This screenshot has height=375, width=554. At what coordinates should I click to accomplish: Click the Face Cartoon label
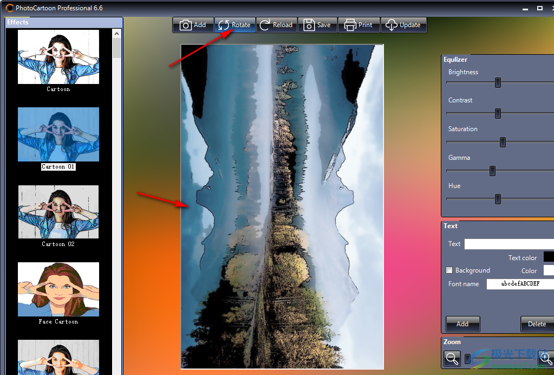(58, 322)
